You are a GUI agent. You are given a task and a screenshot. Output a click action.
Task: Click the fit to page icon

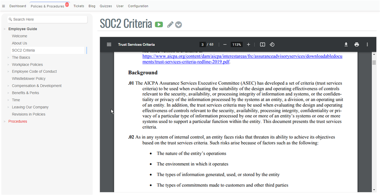263,45
